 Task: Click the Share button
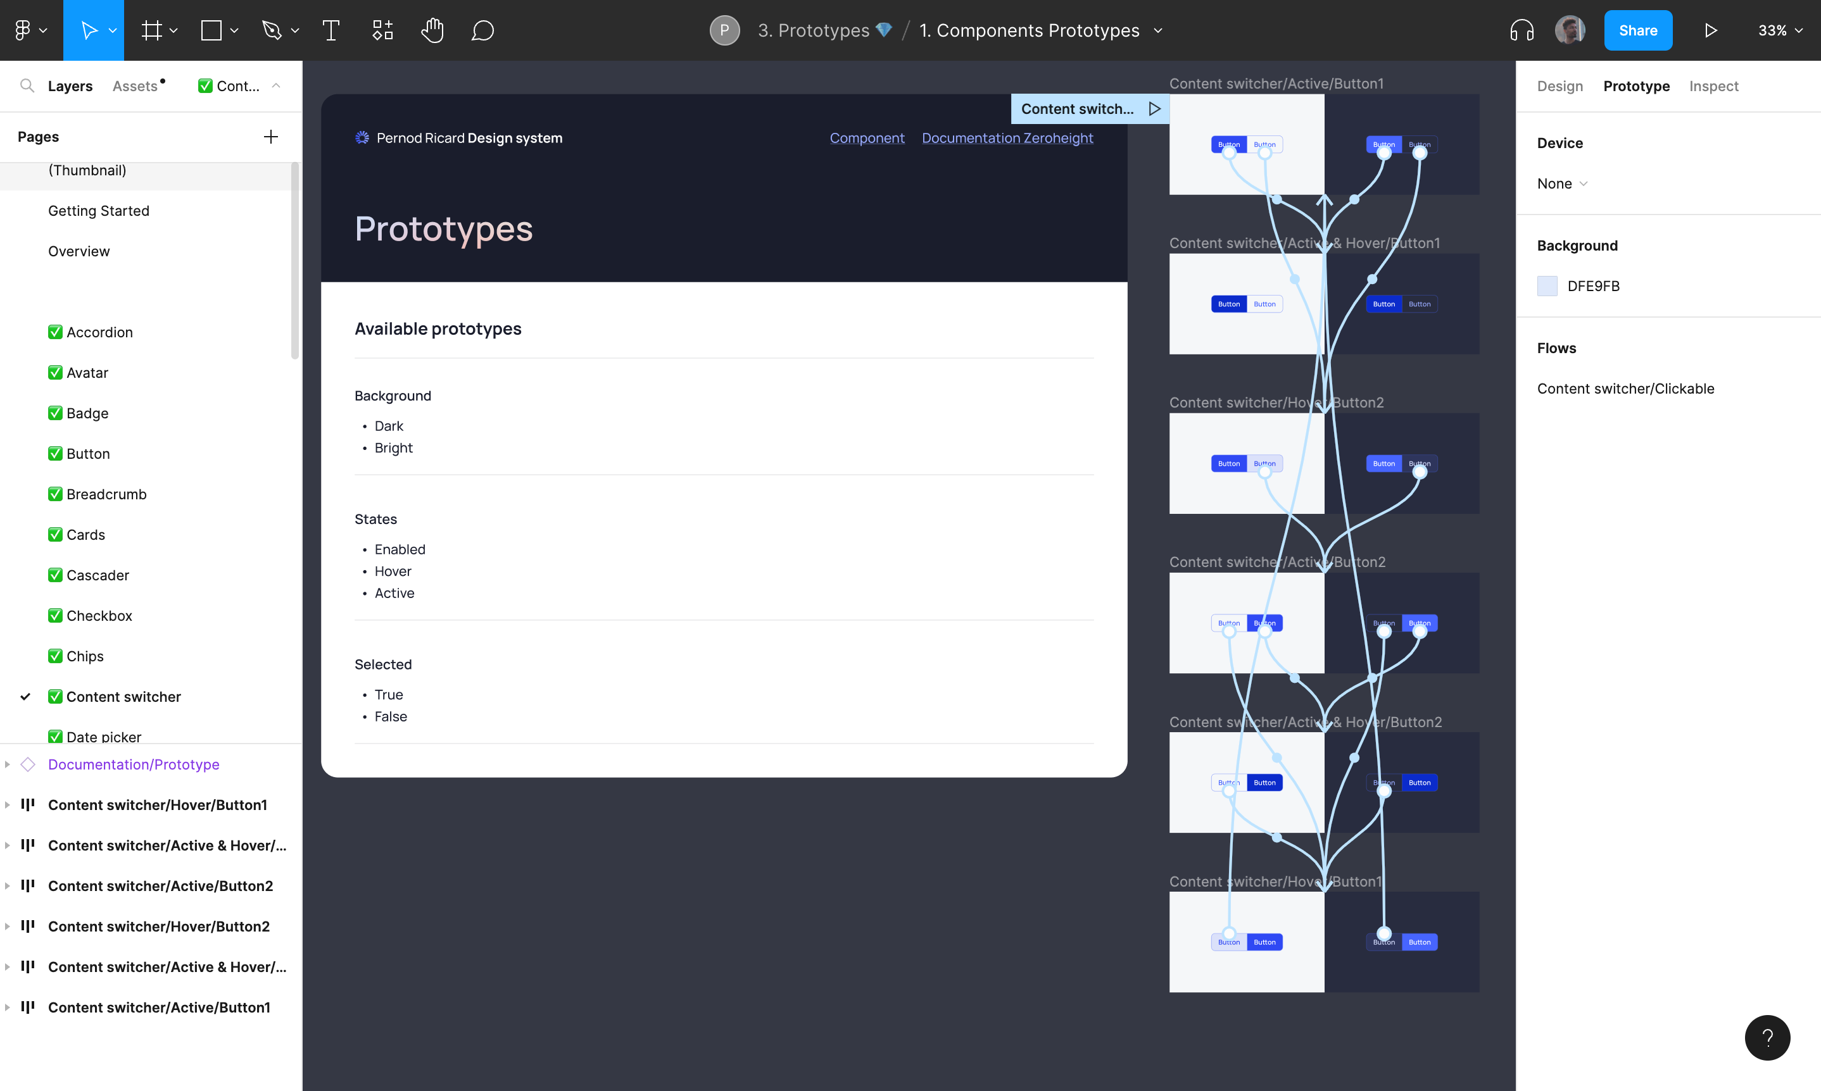(1637, 30)
